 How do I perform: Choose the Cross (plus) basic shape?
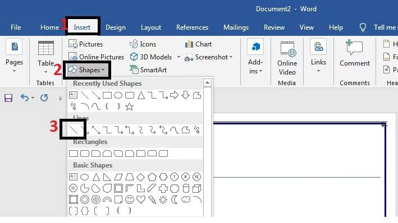coord(163,188)
